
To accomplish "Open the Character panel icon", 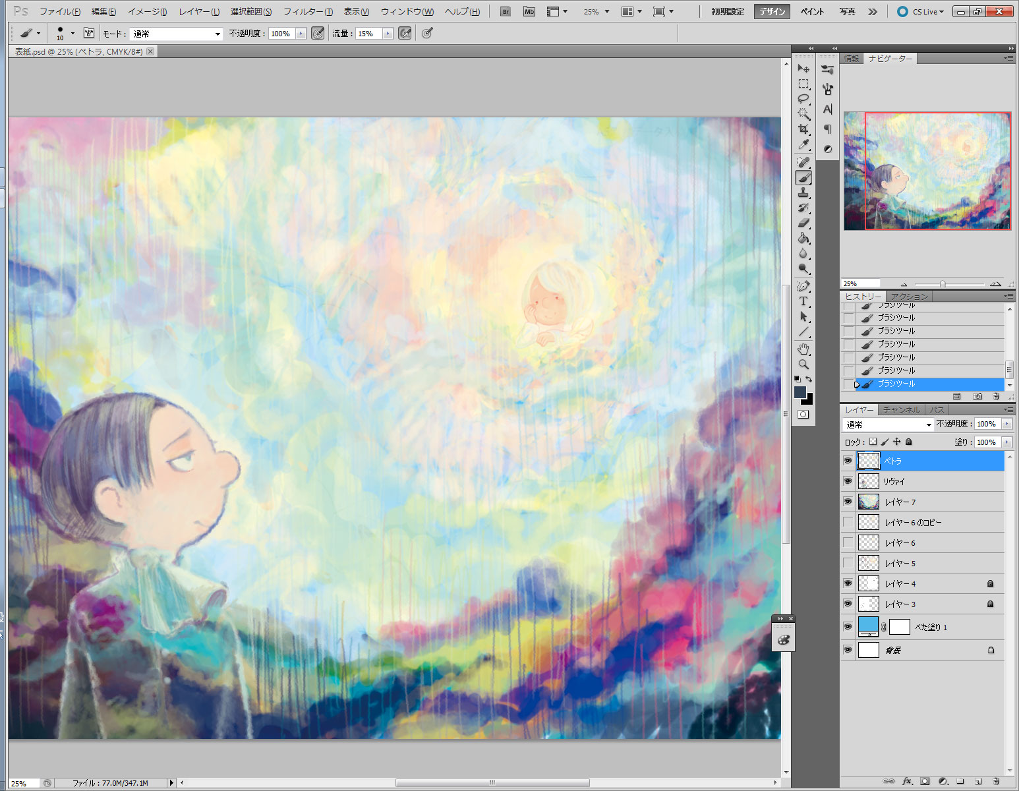I will [828, 109].
